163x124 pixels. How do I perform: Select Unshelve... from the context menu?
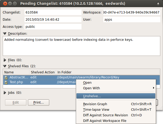pos(116,96)
